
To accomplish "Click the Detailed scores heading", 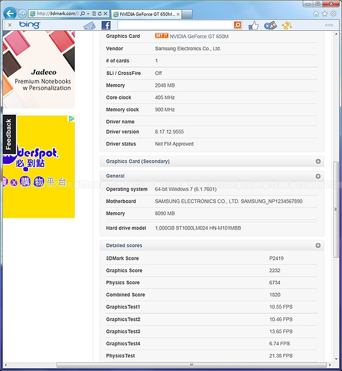I will click(124, 245).
